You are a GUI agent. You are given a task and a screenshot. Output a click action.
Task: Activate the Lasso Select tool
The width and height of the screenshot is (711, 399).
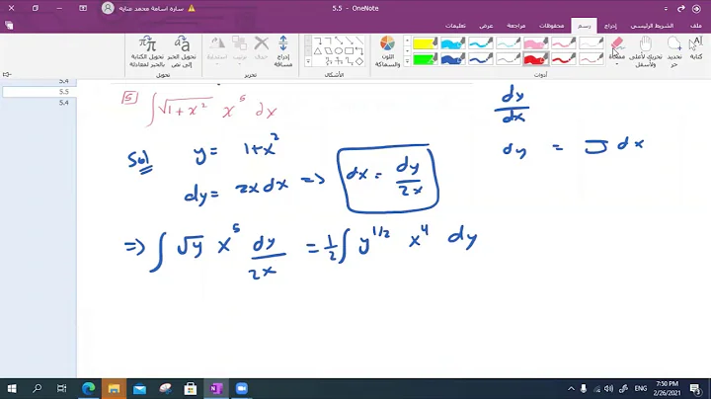[x=674, y=51]
